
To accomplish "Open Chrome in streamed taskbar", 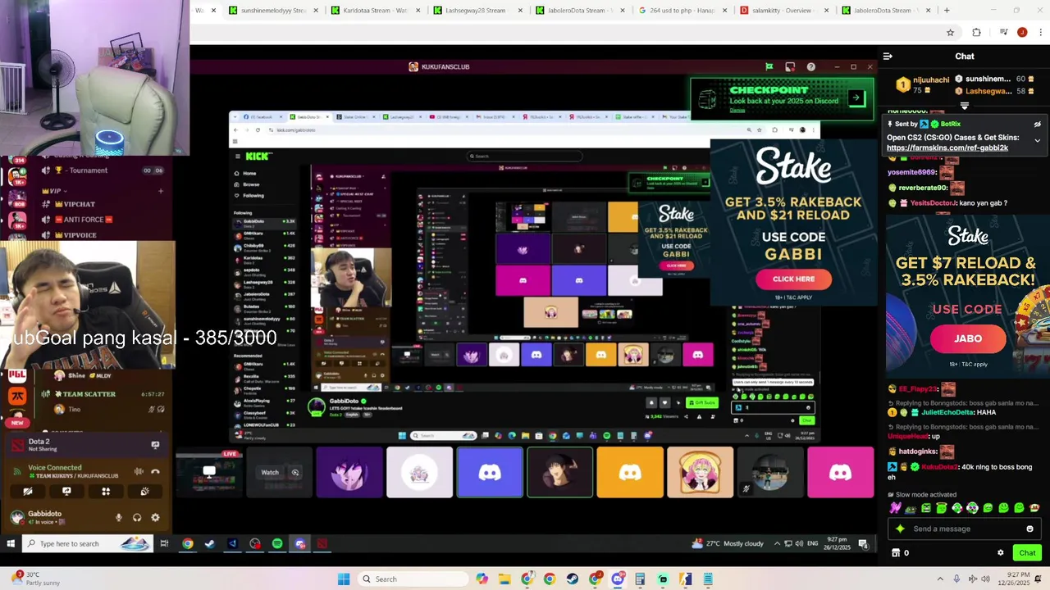I will [x=188, y=543].
